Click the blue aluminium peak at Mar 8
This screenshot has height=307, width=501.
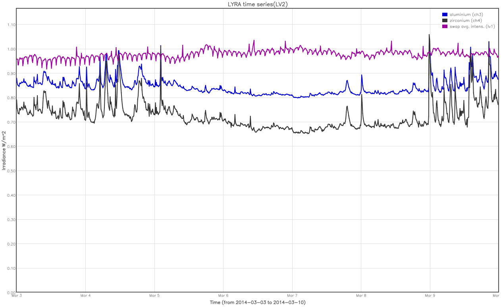click(362, 75)
